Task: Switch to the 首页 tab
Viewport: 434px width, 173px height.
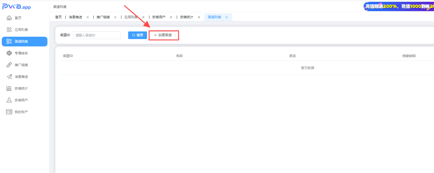Action: (x=58, y=17)
